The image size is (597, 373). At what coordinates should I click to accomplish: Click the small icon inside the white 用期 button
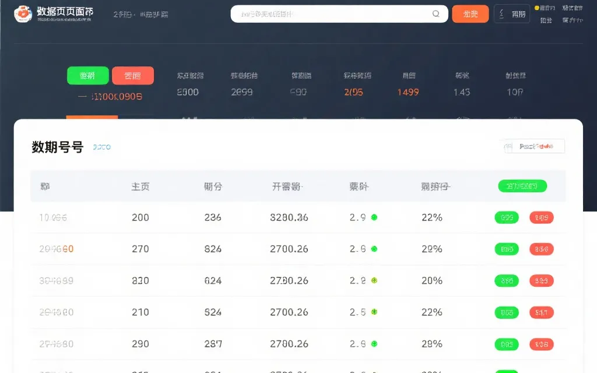[500, 13]
